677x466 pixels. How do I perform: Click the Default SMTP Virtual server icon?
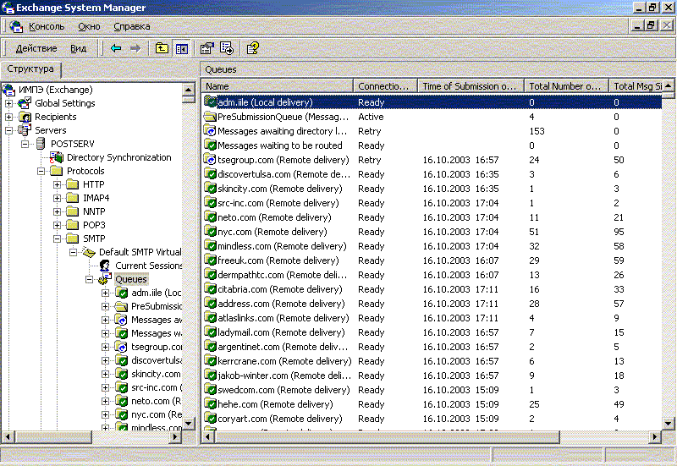click(89, 252)
